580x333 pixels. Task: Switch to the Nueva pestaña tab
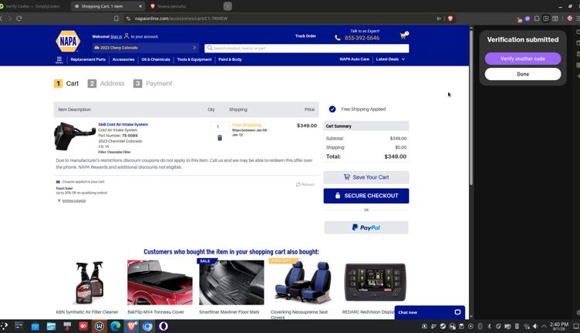click(171, 6)
